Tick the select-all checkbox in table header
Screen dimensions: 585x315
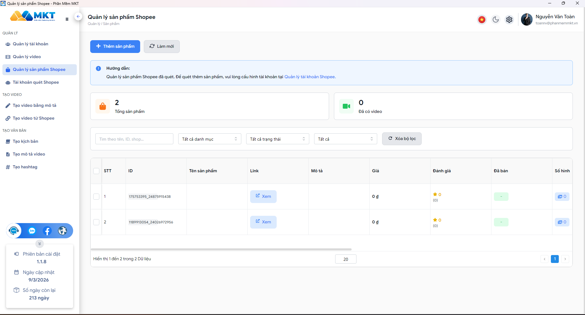pos(96,171)
